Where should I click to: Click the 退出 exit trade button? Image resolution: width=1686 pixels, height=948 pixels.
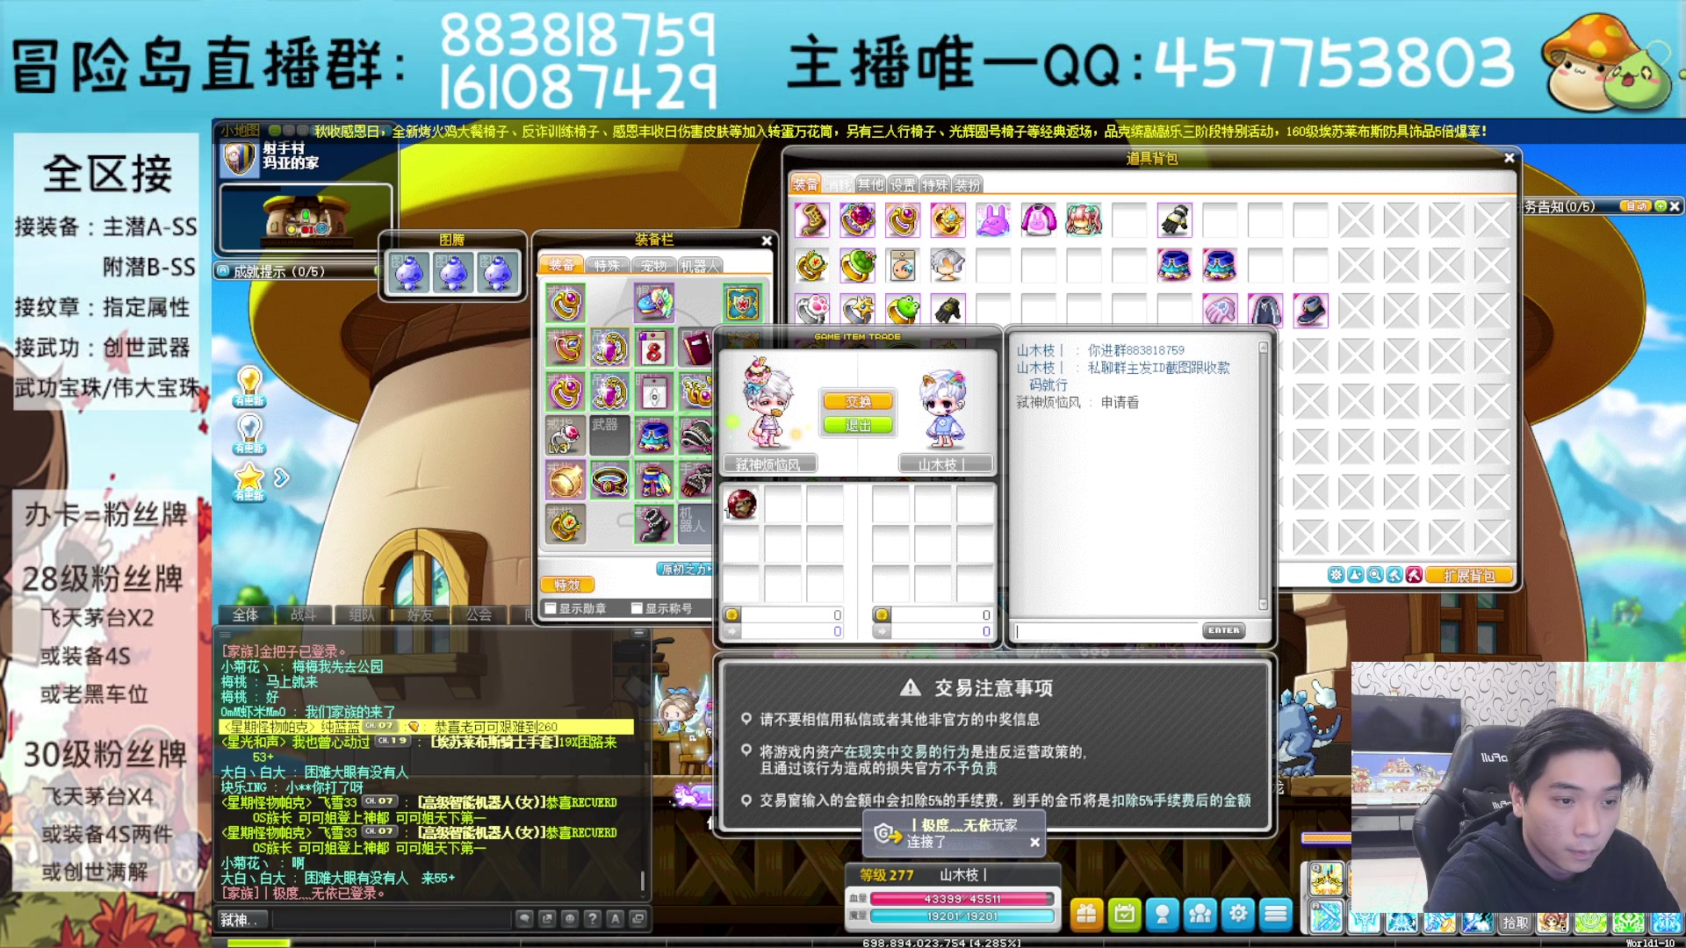(x=858, y=425)
